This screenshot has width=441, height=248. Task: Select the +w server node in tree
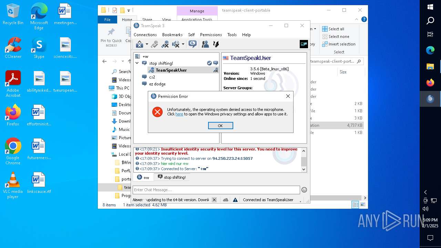(x=145, y=56)
